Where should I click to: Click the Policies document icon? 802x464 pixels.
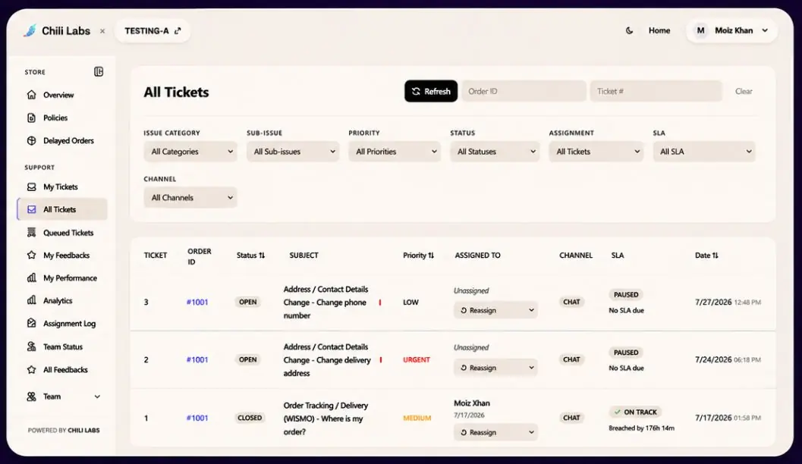pos(32,118)
